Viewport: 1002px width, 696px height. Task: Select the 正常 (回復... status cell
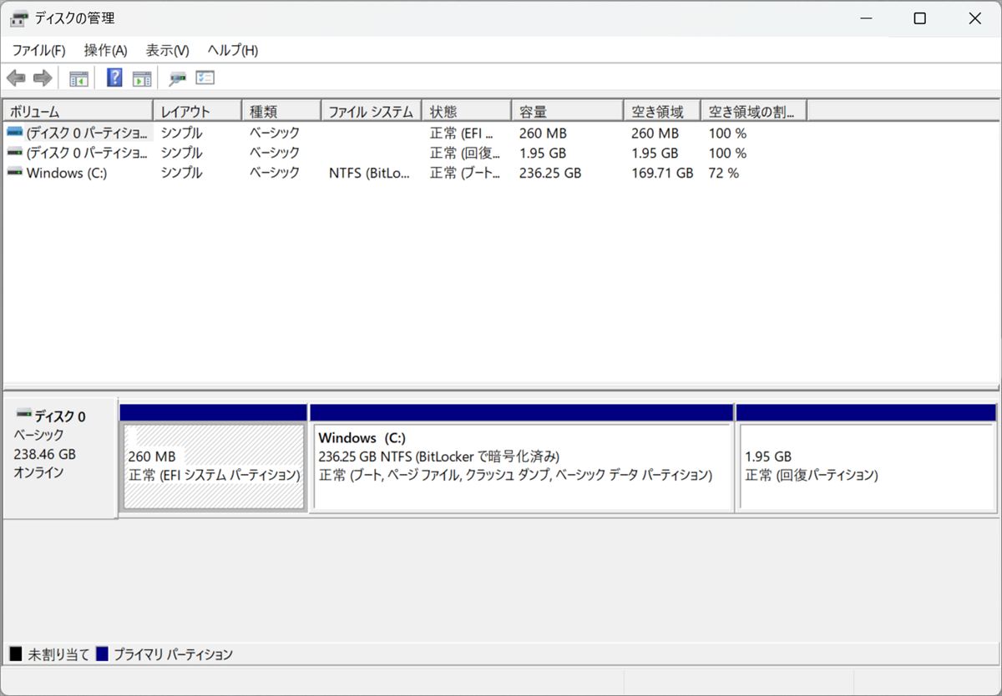(x=465, y=153)
